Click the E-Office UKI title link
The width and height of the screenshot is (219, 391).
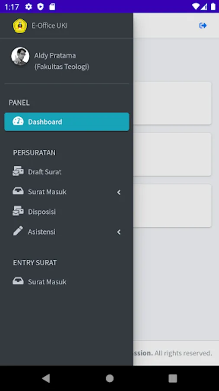[x=49, y=26]
